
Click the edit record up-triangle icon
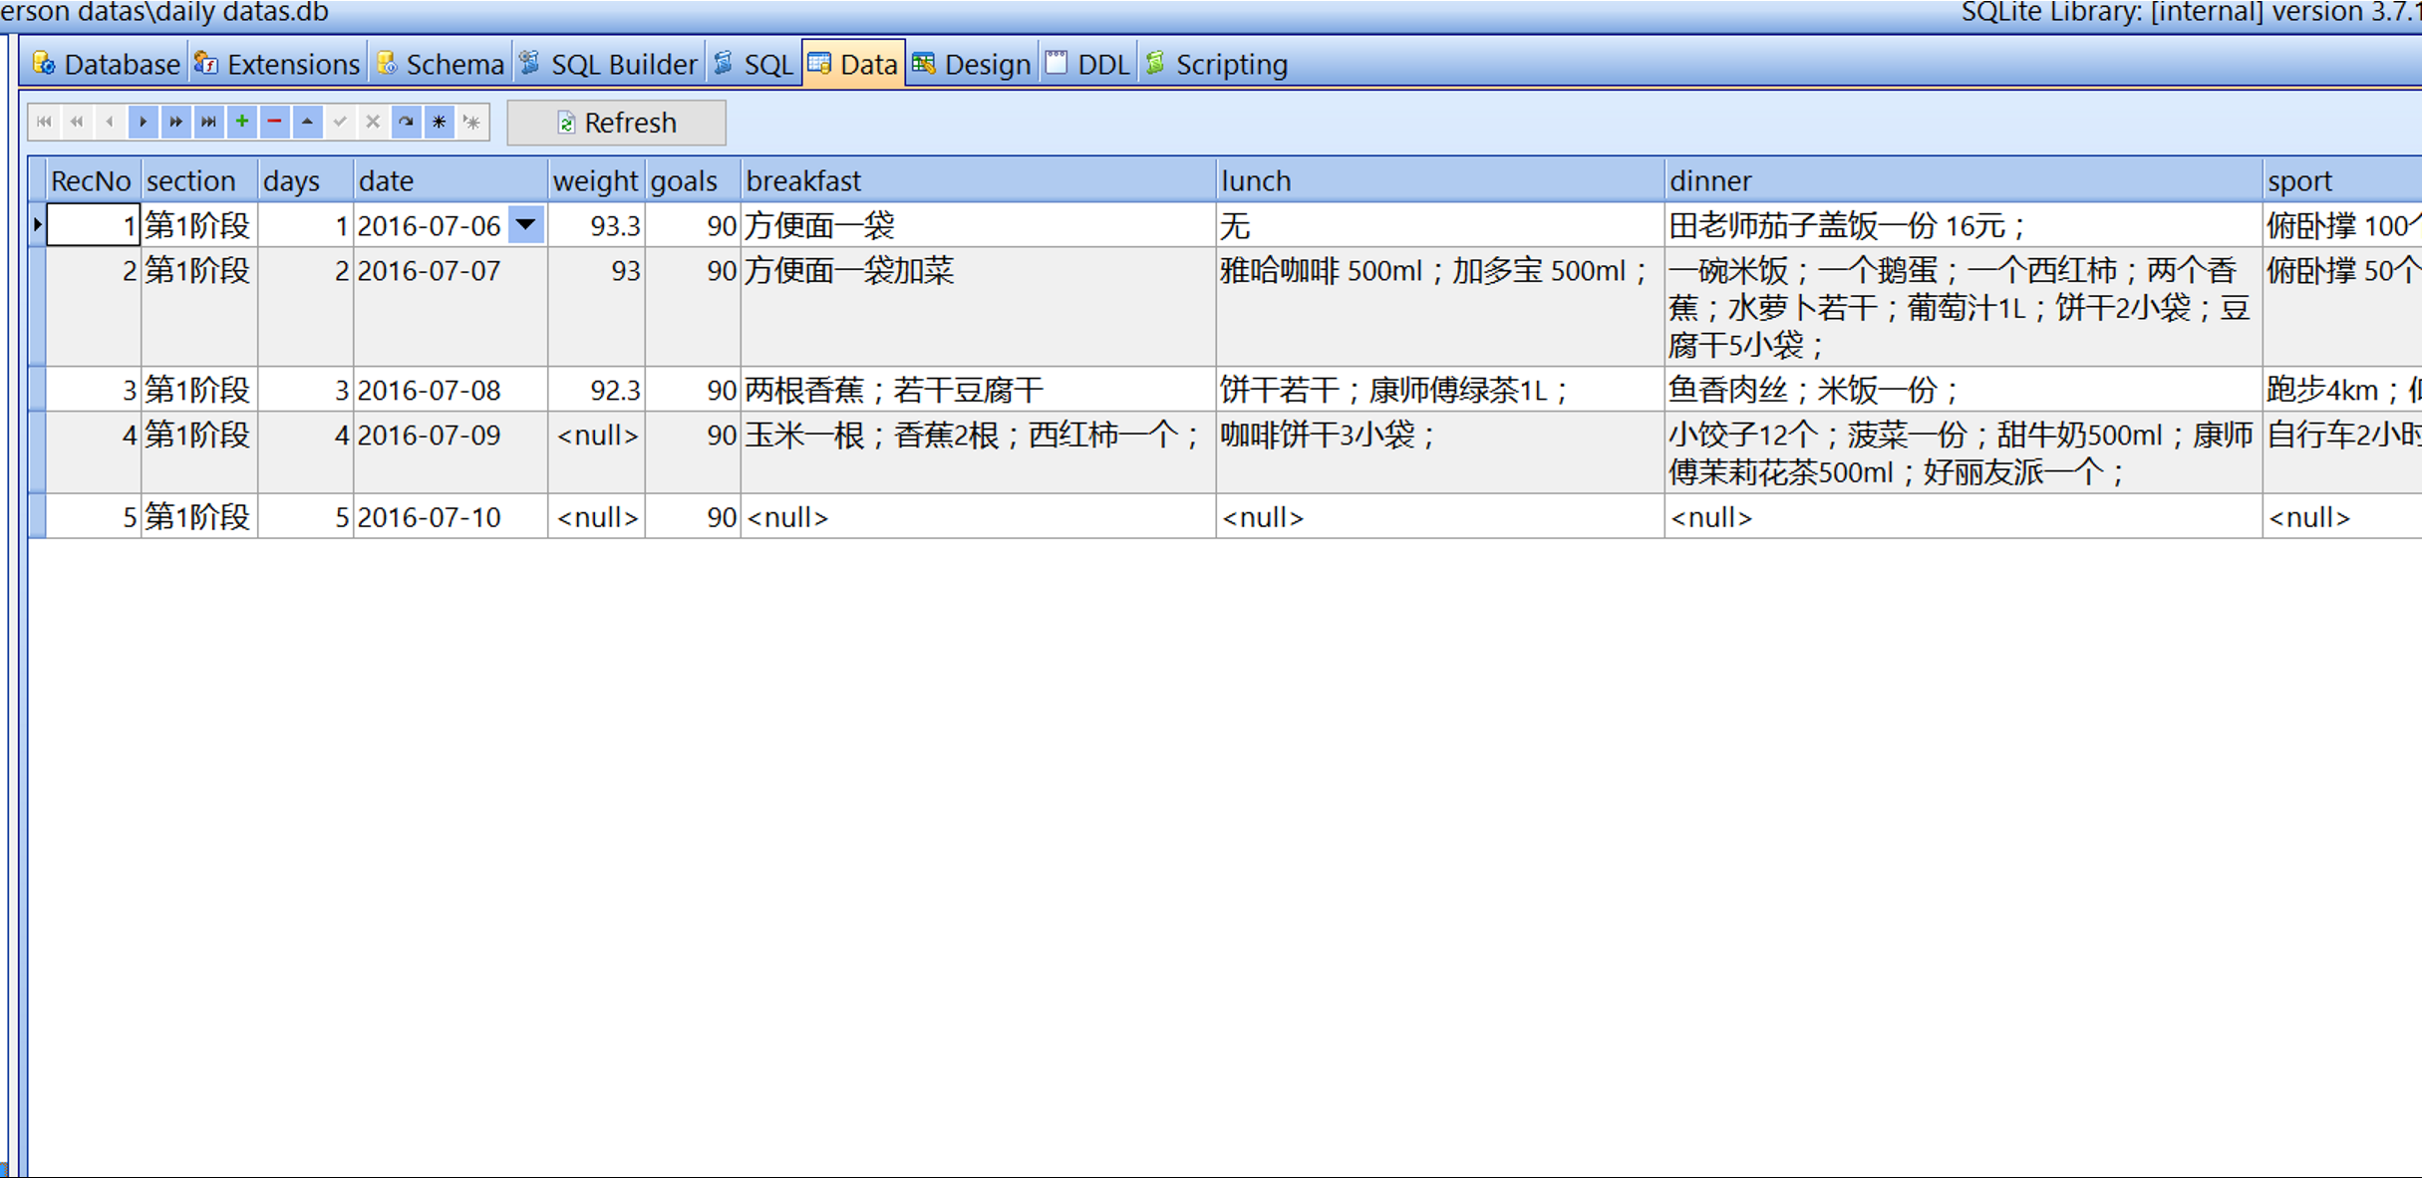click(307, 122)
